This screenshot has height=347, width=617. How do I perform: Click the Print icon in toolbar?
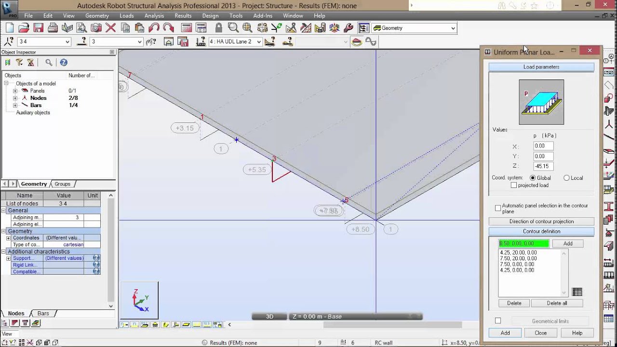53,28
